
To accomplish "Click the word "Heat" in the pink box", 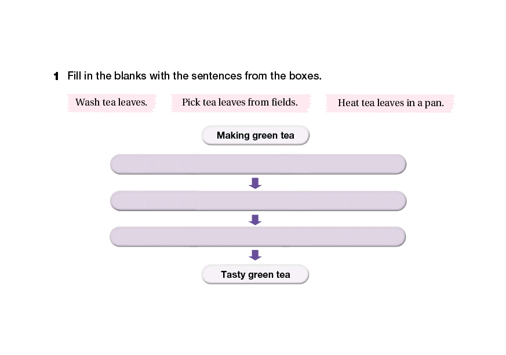I will 349,103.
